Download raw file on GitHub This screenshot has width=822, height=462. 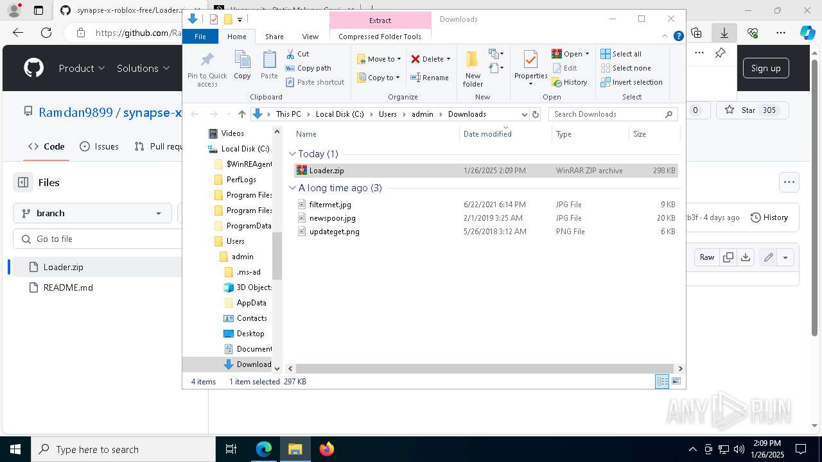click(x=745, y=257)
